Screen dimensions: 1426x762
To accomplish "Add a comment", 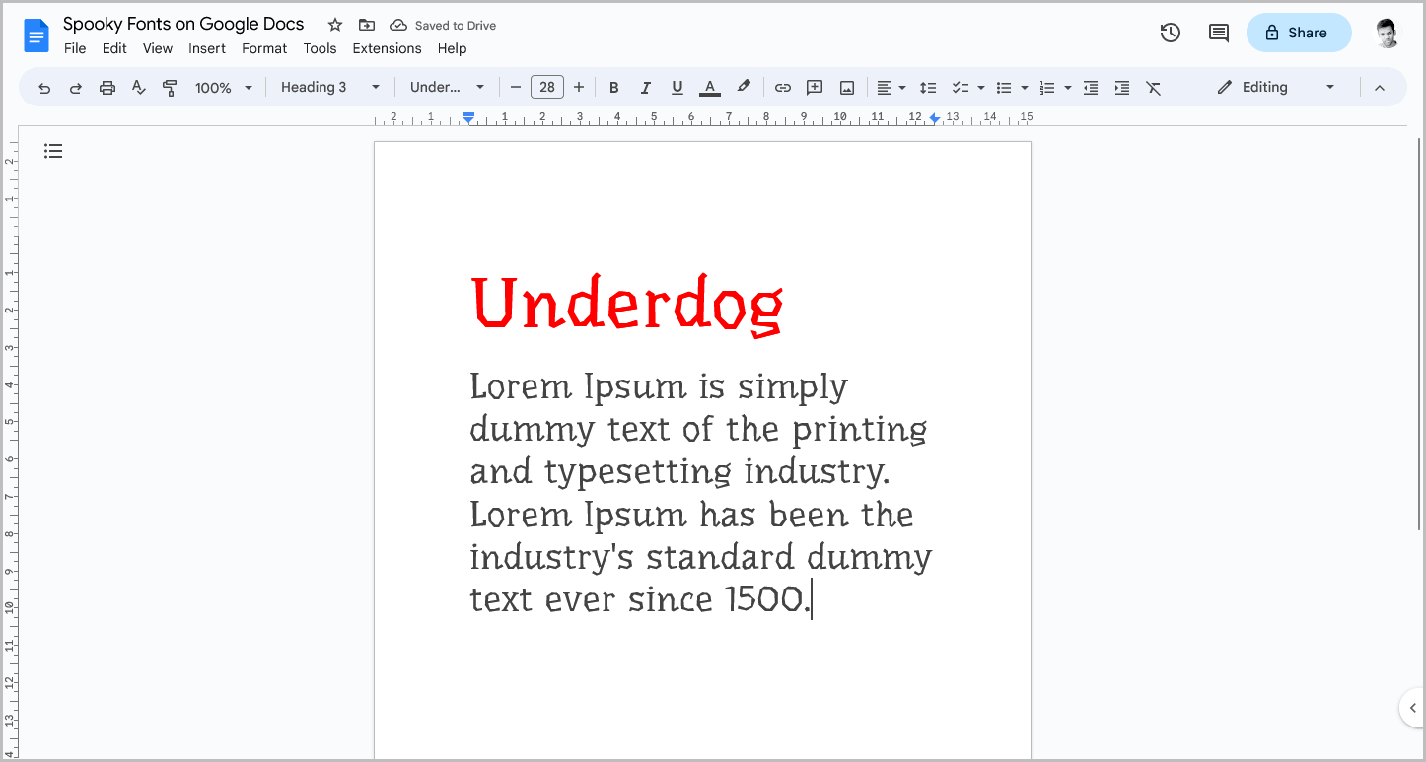I will tap(814, 87).
